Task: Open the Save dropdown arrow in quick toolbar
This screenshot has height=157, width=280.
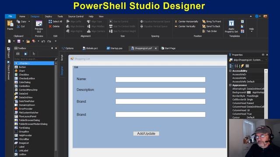Action: 23,41
